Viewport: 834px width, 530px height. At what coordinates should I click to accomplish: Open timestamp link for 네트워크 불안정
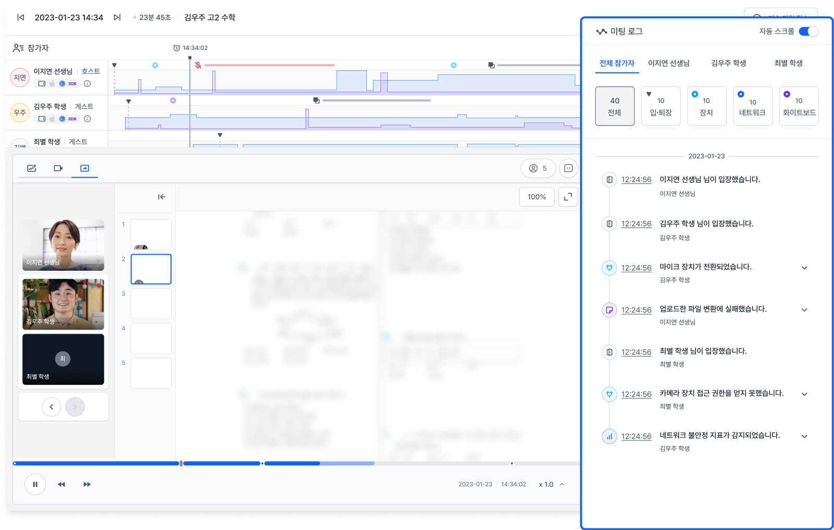(x=636, y=436)
